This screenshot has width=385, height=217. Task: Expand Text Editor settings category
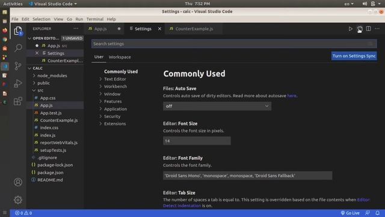115,79
